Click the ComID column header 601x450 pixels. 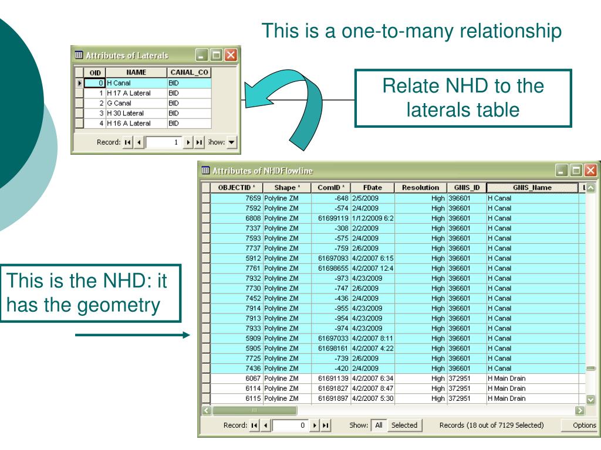(331, 187)
